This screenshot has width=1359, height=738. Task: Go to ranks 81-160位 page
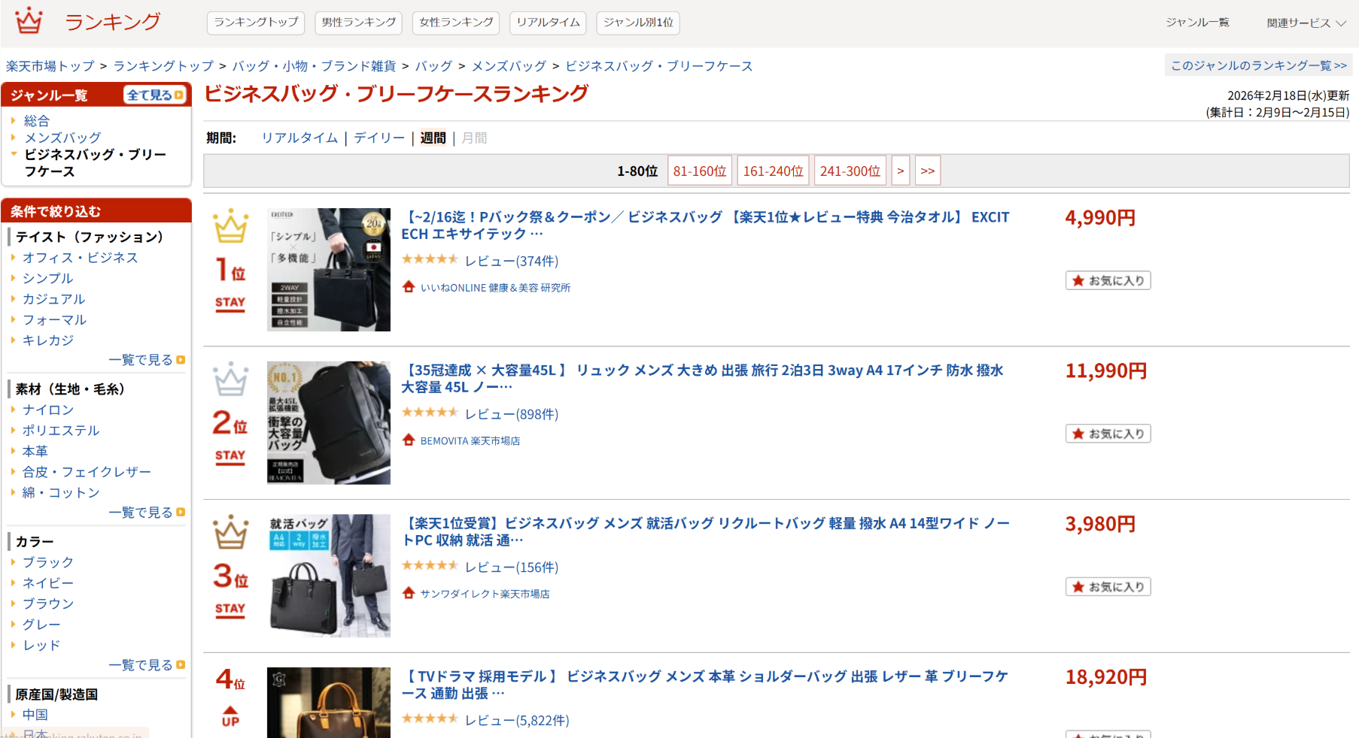pos(700,171)
